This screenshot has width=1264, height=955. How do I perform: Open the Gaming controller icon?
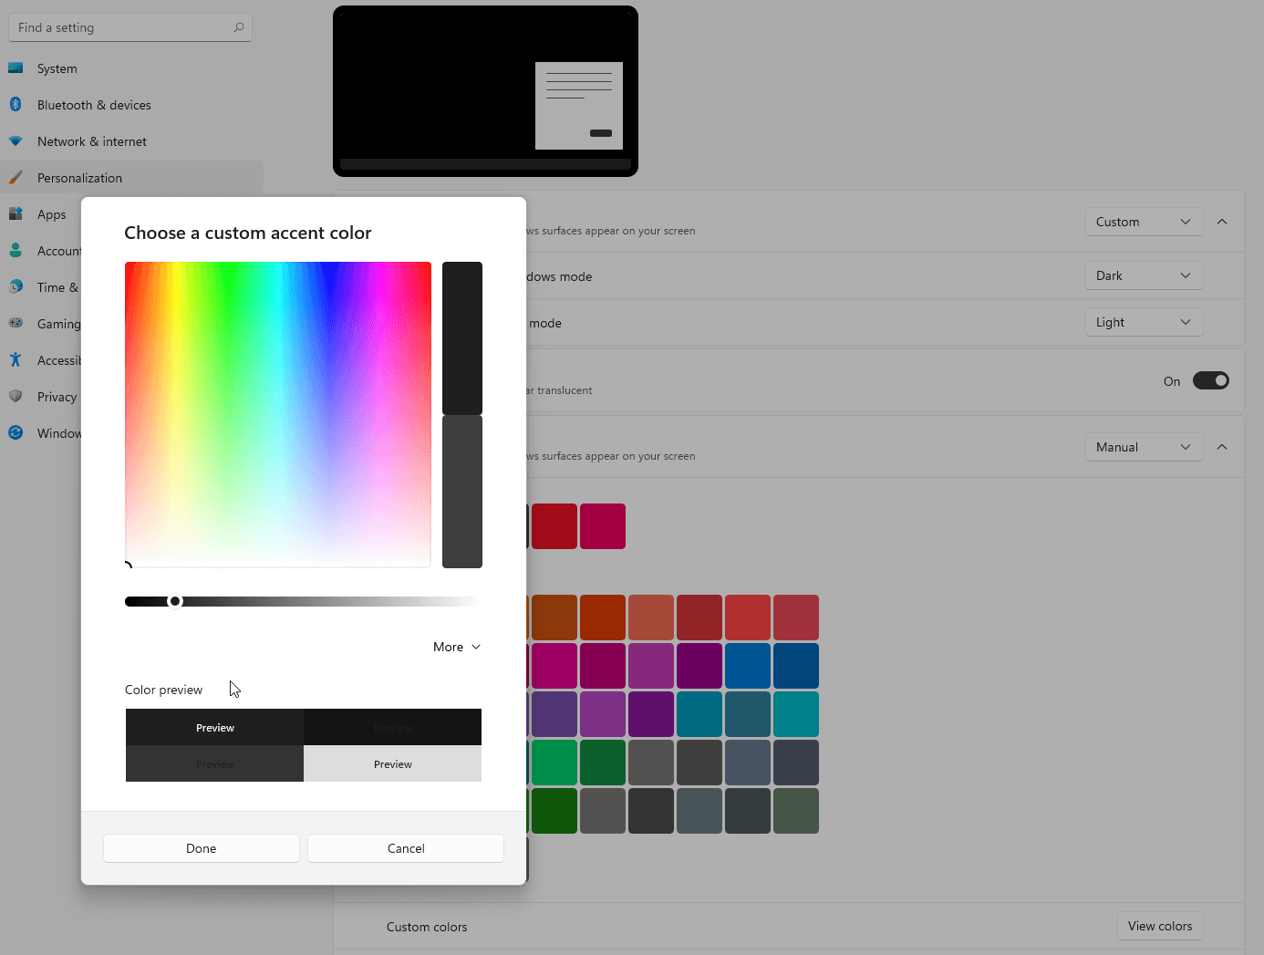[16, 323]
